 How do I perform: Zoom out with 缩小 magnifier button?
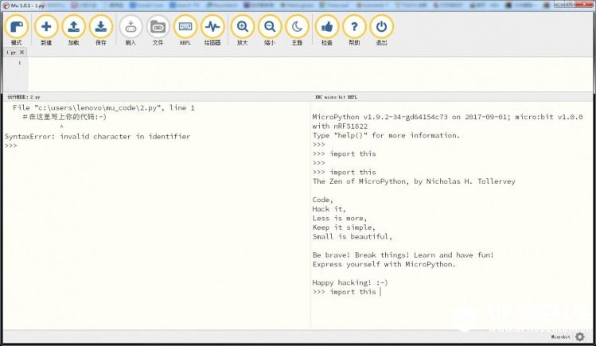(270, 30)
